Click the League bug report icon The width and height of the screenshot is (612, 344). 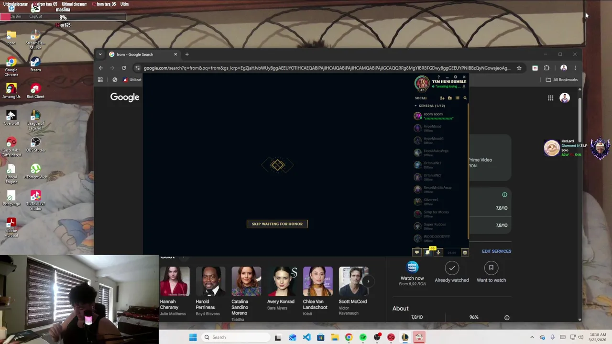click(465, 252)
